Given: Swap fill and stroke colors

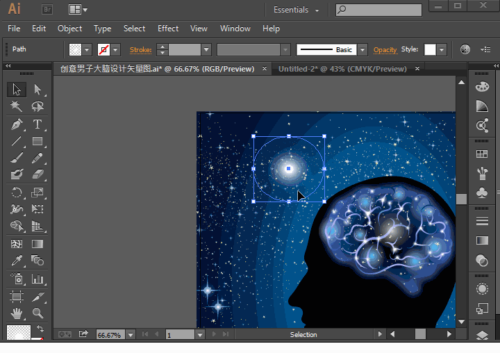Looking at the screenshot, I should 40,328.
